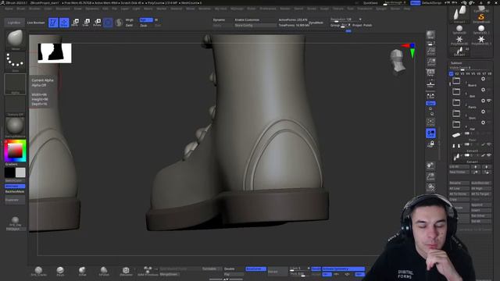Open the Draw menu

pos(78,9)
